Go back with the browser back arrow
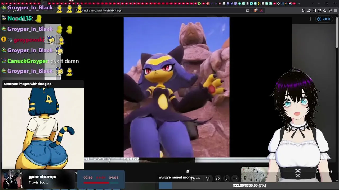Screen dimensions: 339x190 3,11
